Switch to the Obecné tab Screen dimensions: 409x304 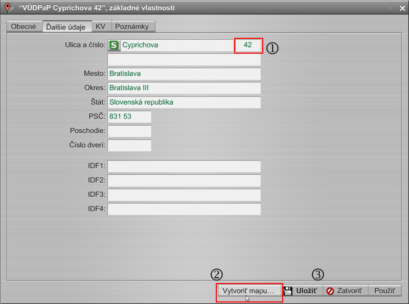point(24,27)
